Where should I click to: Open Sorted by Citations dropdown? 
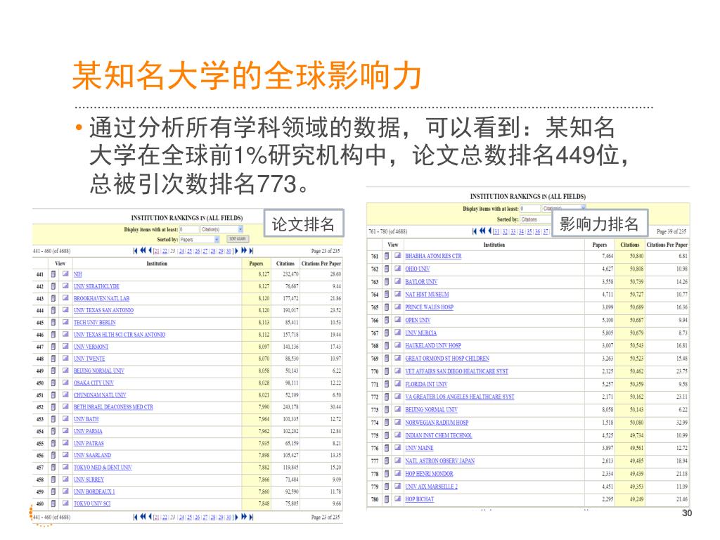(536, 219)
